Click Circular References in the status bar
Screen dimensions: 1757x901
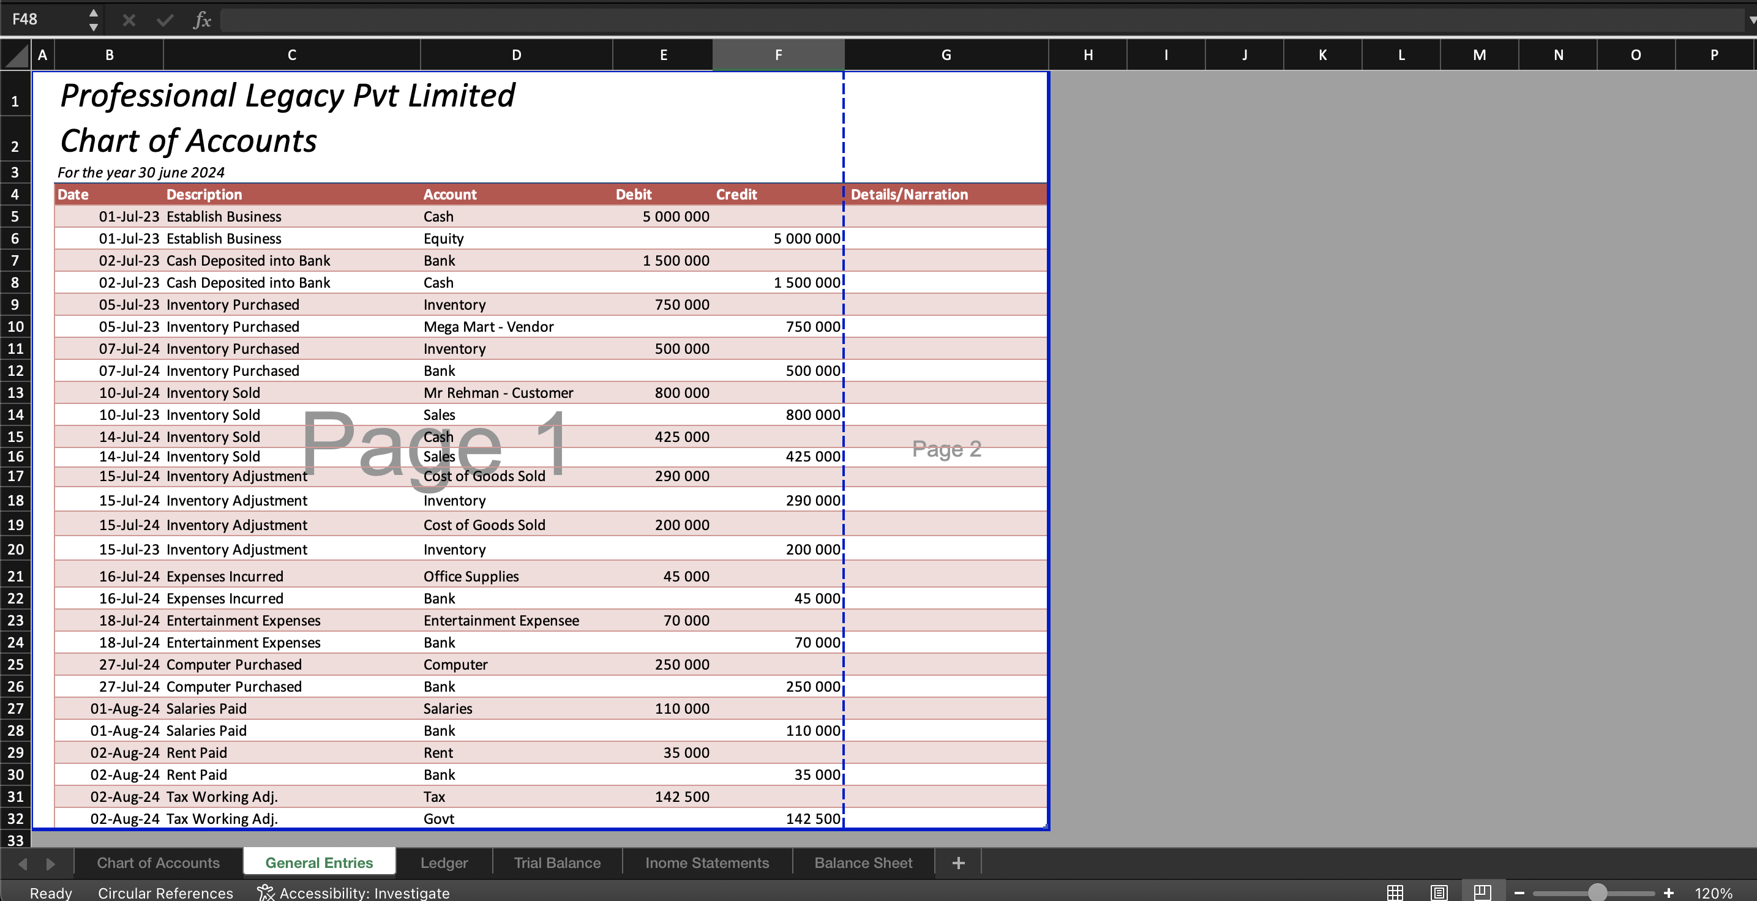click(166, 892)
